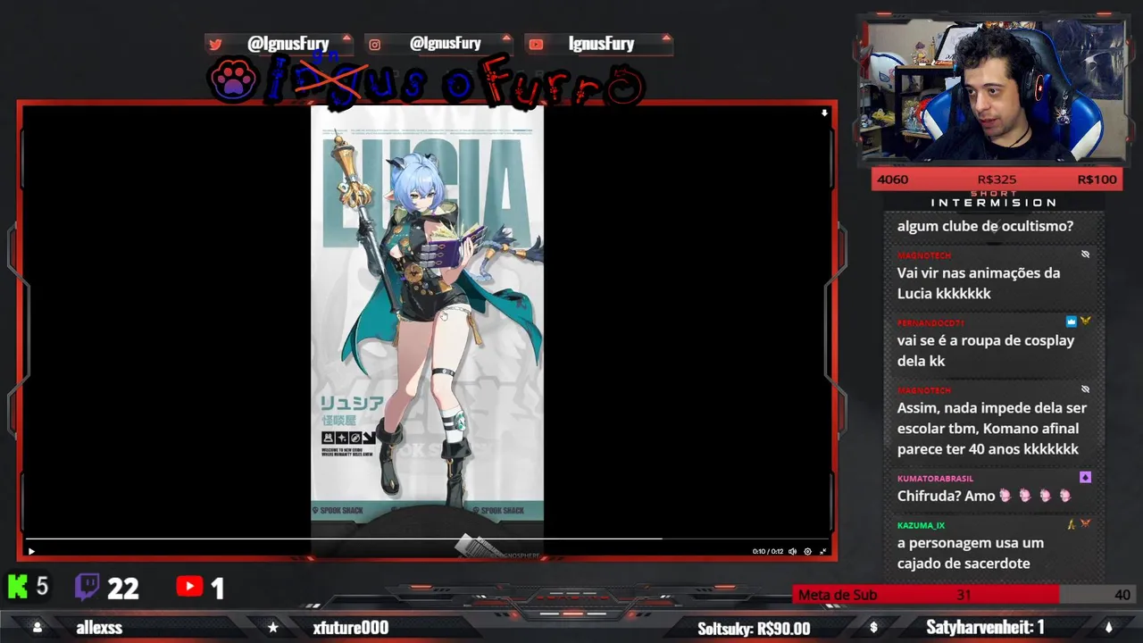Click KUMATORABRASIL's purple badge icon
Screen dimensions: 1143x643
(1085, 478)
